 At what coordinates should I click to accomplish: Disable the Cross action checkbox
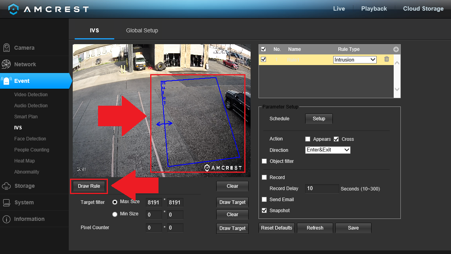pos(336,139)
